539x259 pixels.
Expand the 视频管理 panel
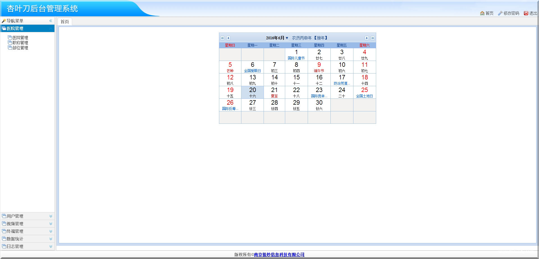[51, 224]
